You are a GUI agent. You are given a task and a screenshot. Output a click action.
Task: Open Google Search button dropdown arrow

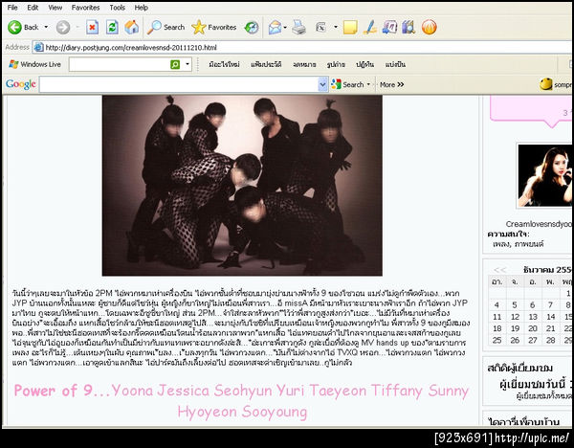click(x=368, y=84)
